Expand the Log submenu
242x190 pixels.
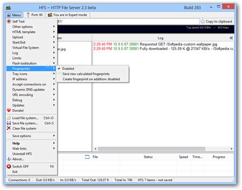(31, 53)
